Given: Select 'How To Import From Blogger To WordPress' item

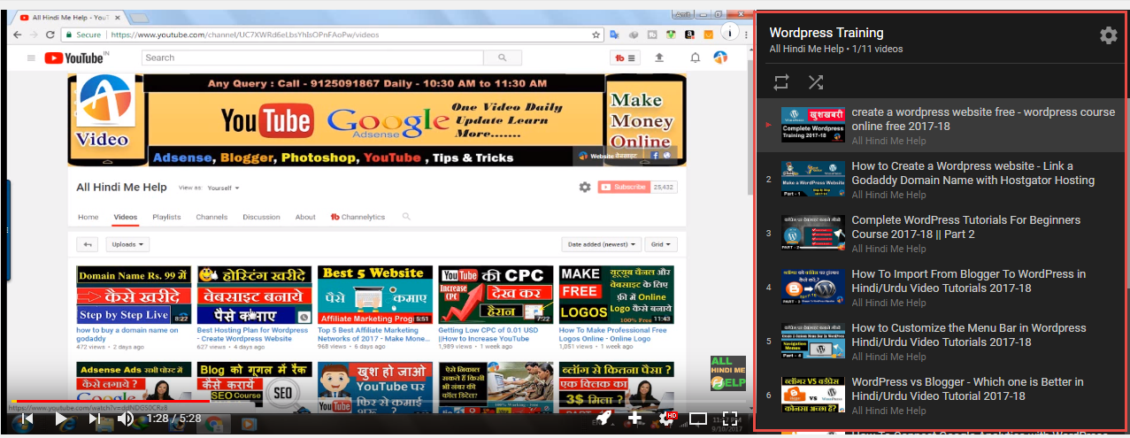Looking at the screenshot, I should click(939, 288).
